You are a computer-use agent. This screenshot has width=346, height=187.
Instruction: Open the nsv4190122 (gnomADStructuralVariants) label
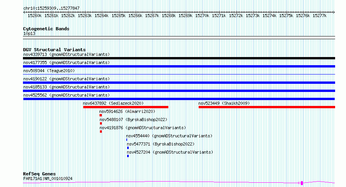66,79
